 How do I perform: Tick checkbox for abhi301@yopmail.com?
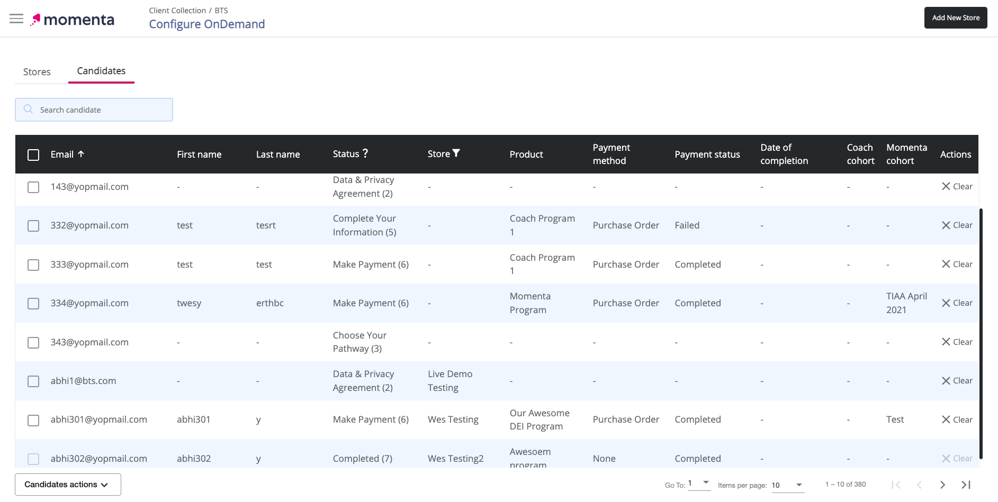(x=33, y=420)
